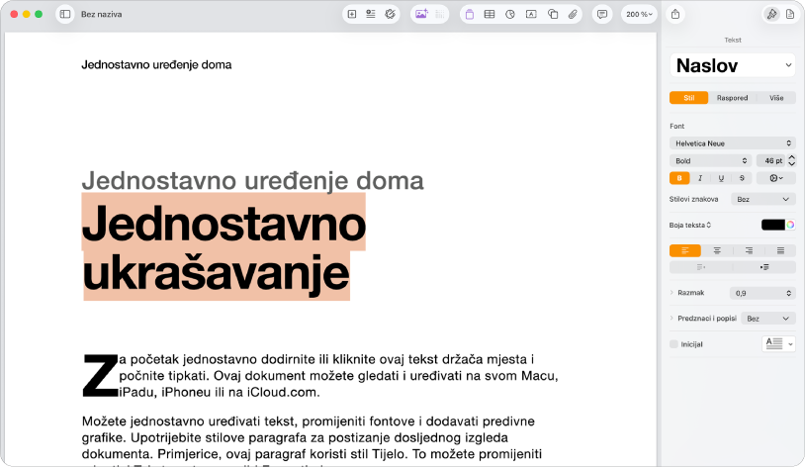The image size is (805, 468).
Task: Insert a shape from the toolbar
Action: [553, 15]
